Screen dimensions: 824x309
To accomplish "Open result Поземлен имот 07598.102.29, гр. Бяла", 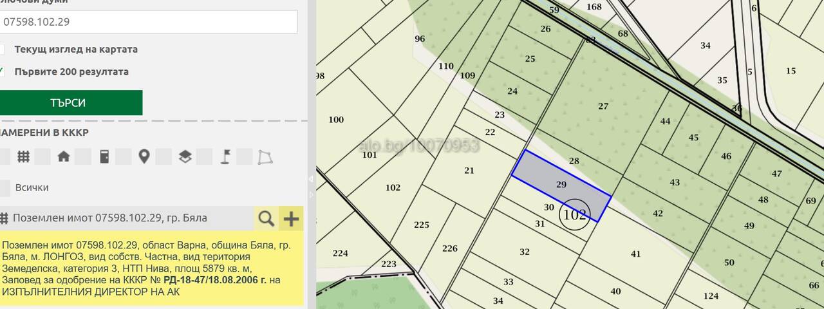I will [x=110, y=218].
